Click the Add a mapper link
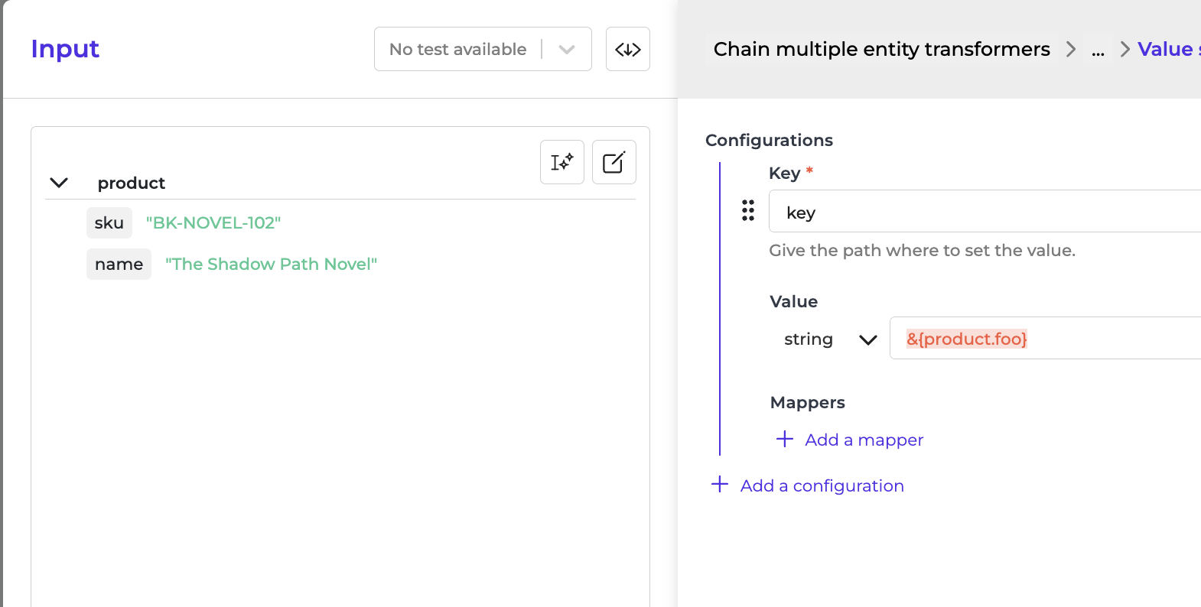 (864, 440)
